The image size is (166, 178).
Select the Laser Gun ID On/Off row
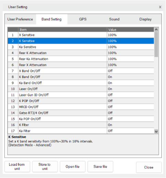point(81,95)
